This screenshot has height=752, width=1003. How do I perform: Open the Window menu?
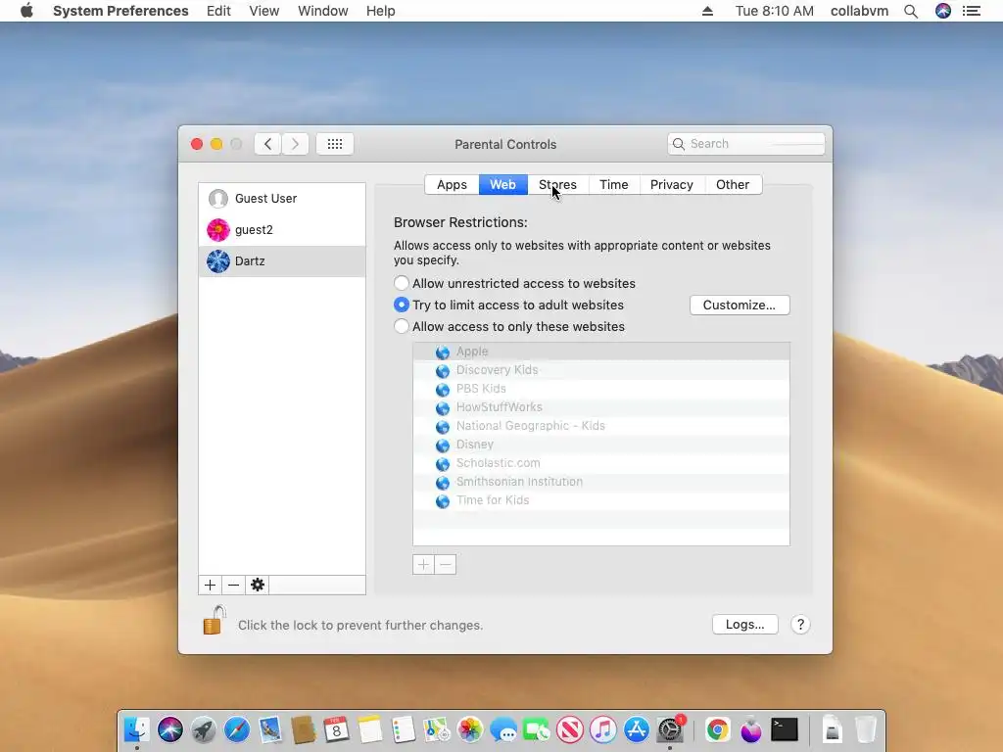tap(323, 11)
